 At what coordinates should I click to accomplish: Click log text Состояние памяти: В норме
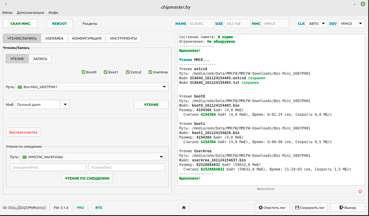(x=206, y=37)
